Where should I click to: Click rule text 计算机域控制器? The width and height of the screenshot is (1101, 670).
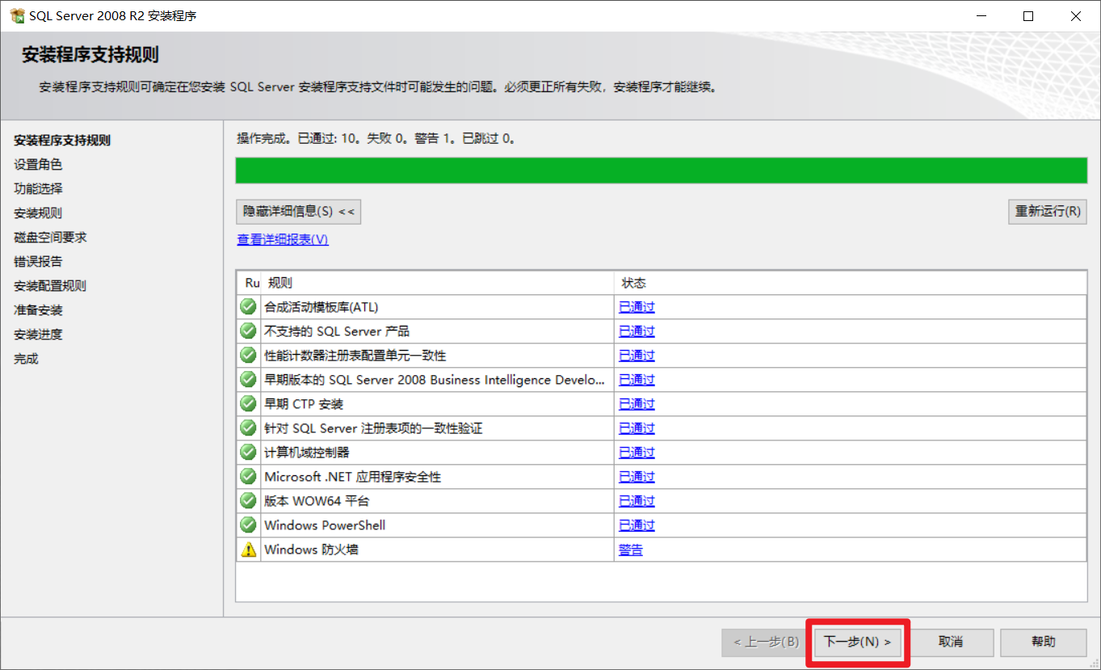[x=307, y=453]
